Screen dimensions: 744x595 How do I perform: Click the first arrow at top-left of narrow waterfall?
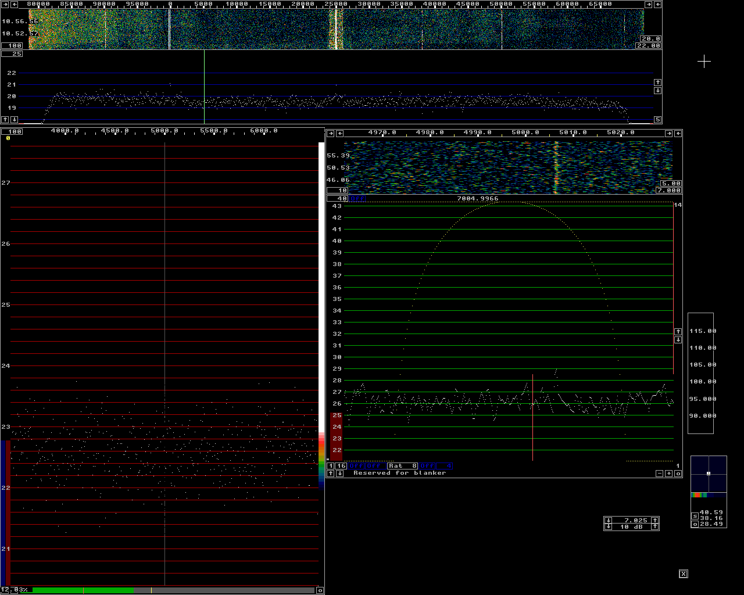[330, 133]
